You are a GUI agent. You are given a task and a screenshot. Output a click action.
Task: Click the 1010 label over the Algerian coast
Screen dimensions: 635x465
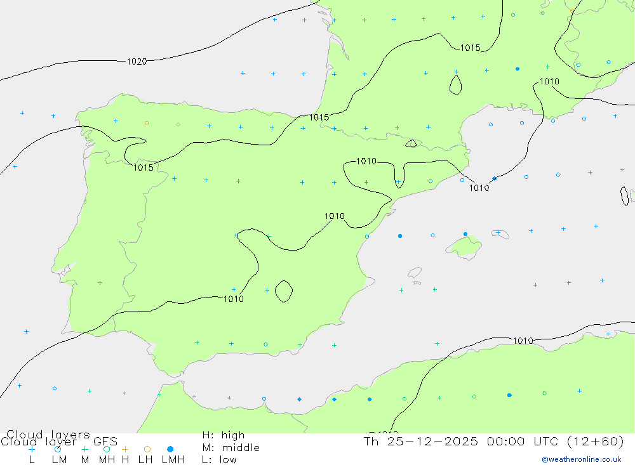pyautogui.click(x=523, y=341)
